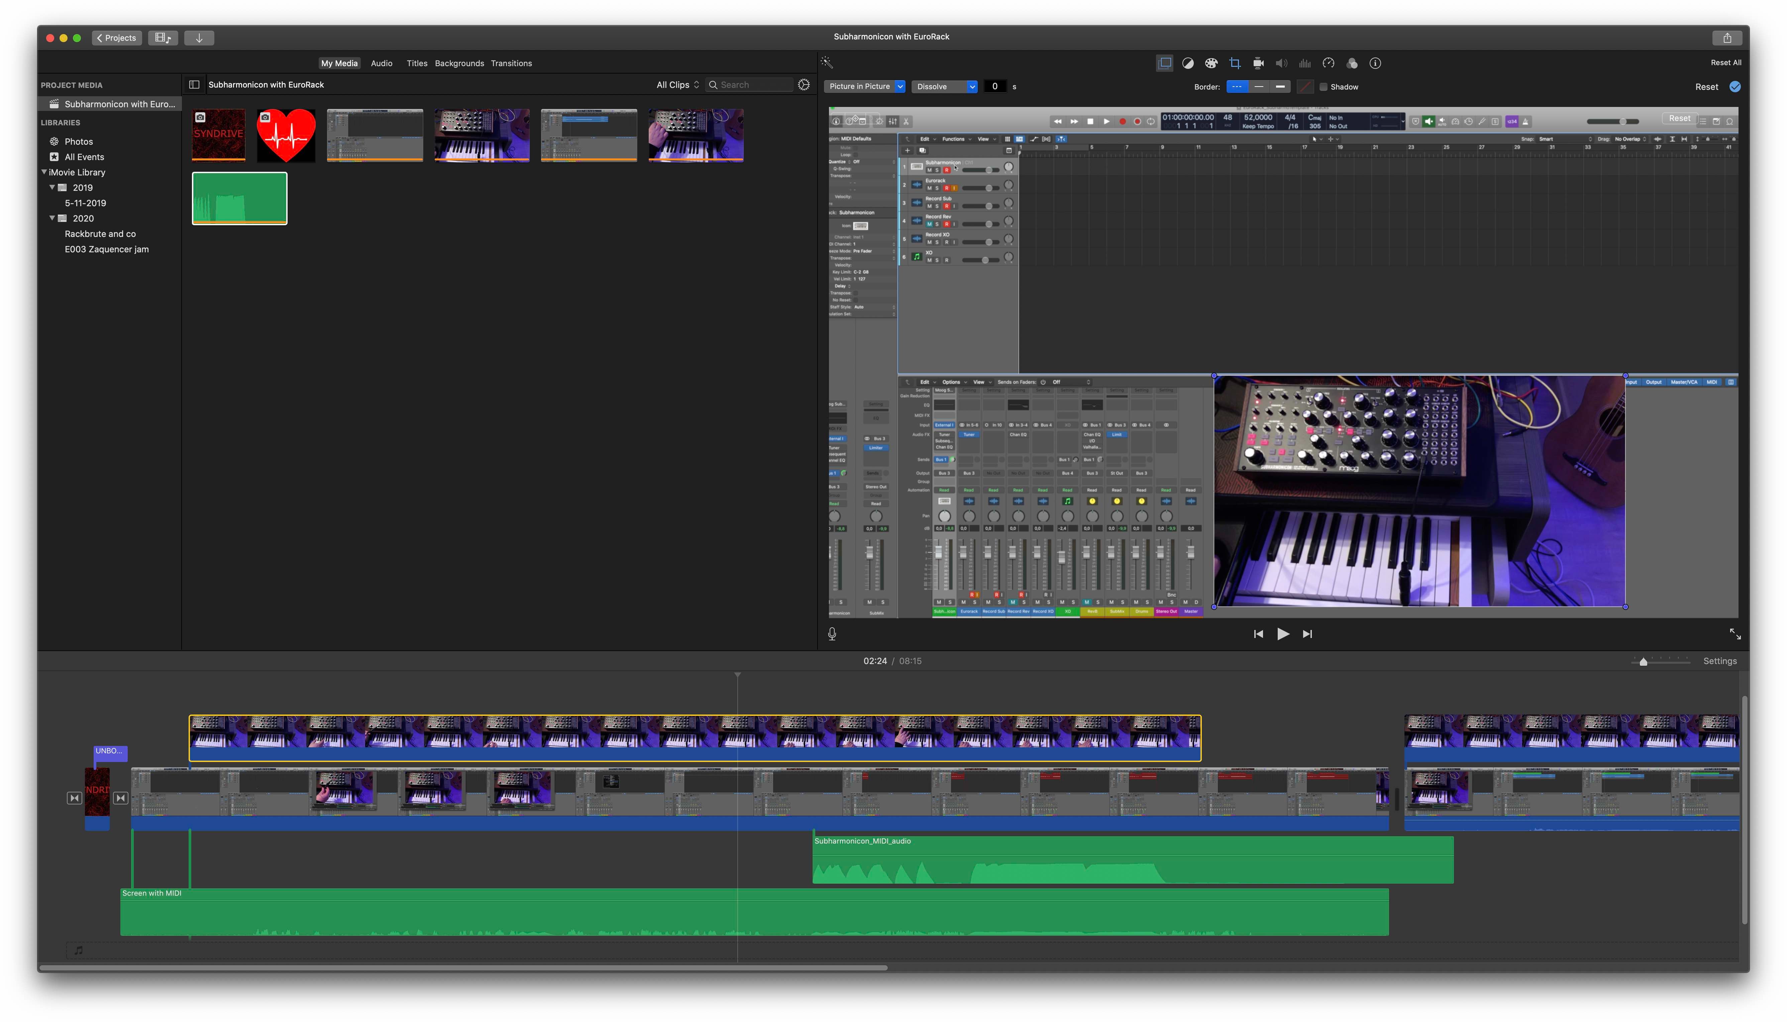Toggle the libraries sidebar visibility button
The height and width of the screenshot is (1022, 1787).
195,85
